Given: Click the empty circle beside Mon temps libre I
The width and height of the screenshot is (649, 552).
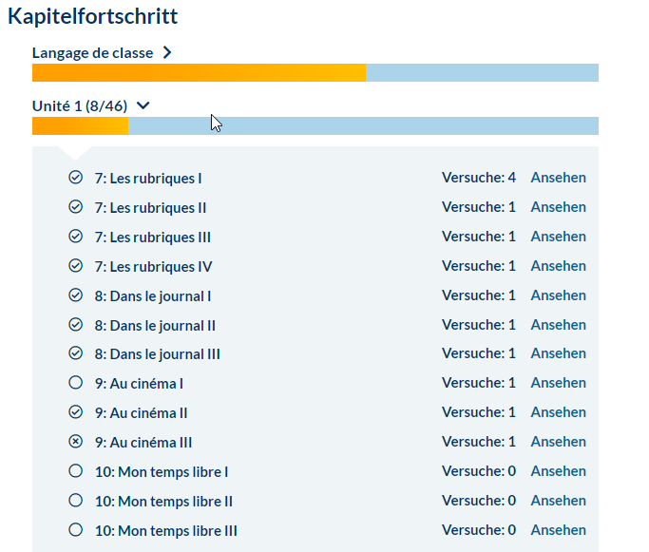Looking at the screenshot, I should [x=76, y=472].
